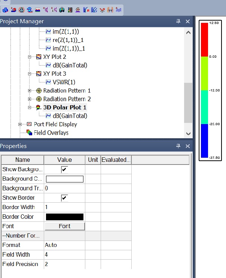The width and height of the screenshot is (226, 278).
Task: Select dB(GainTotal) under 3D Polar Plot 1
Action: [x=70, y=116]
